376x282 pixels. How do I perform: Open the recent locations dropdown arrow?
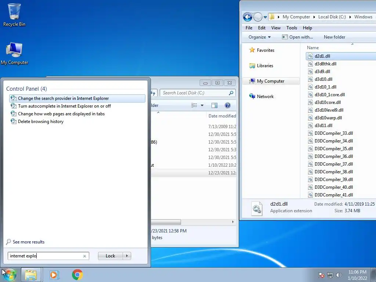click(x=265, y=17)
